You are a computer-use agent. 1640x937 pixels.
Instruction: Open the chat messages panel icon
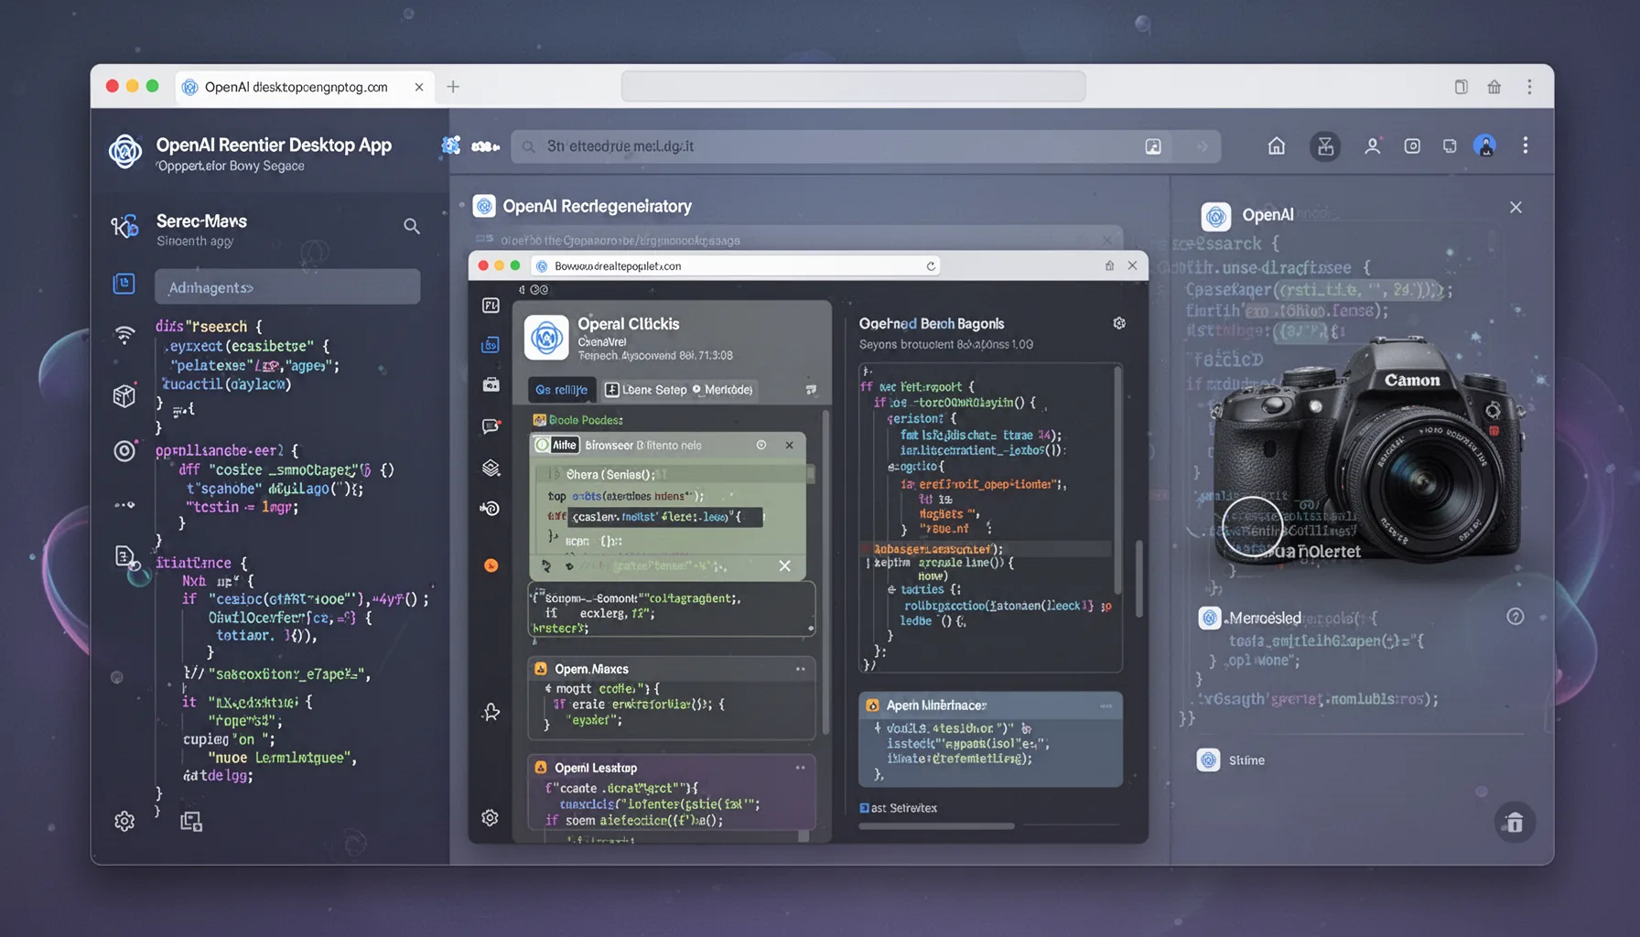point(491,425)
